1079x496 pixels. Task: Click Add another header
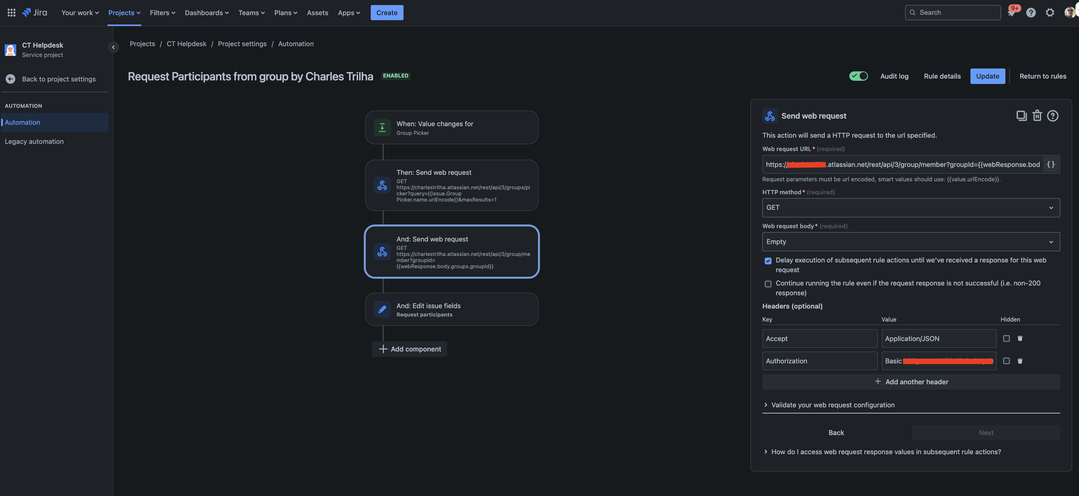pyautogui.click(x=911, y=382)
